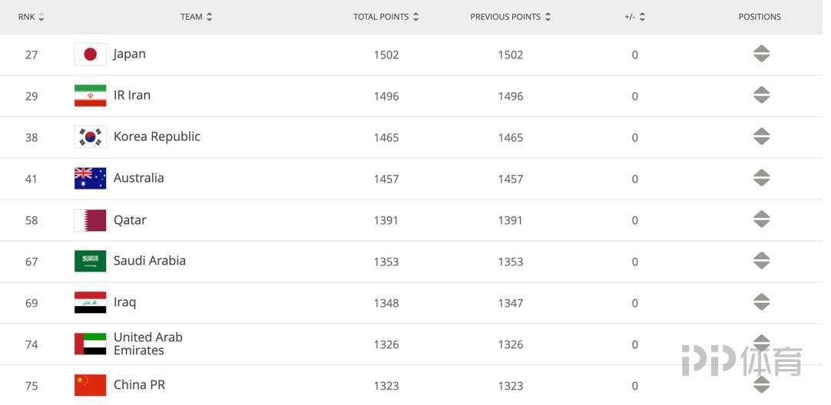Image resolution: width=831 pixels, height=405 pixels.
Task: Sort table by RNK column arrows
Action: coord(41,17)
